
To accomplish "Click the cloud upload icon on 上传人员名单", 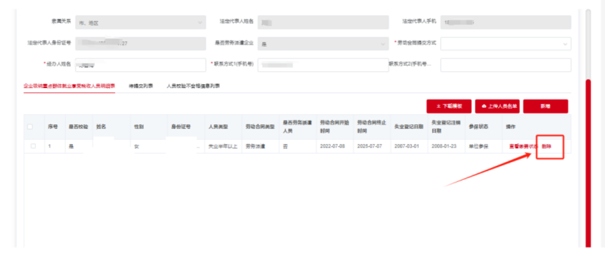I will [484, 107].
